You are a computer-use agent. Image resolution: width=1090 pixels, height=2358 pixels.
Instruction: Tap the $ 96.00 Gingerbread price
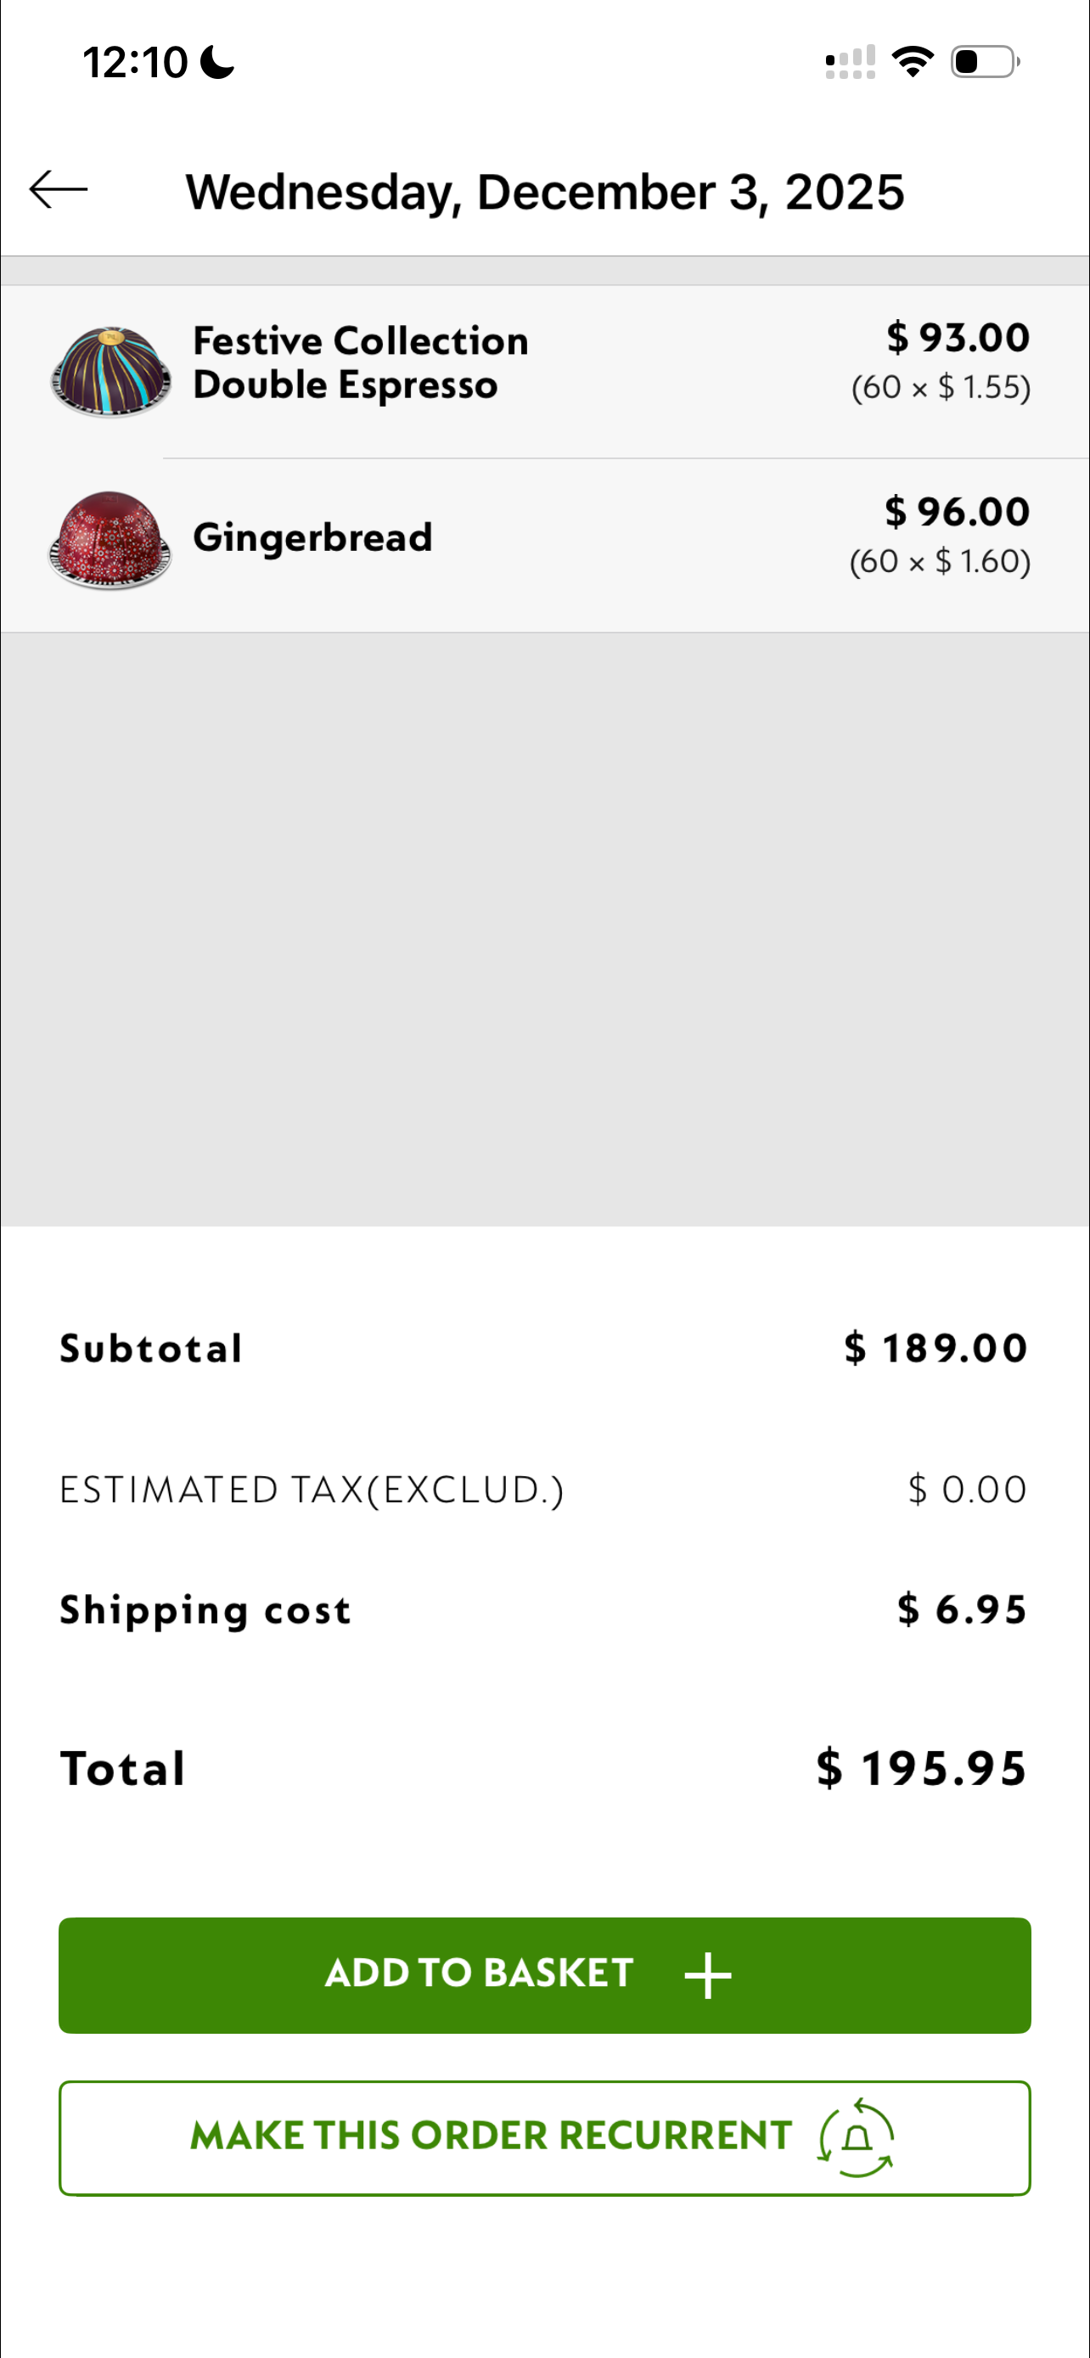click(x=957, y=512)
